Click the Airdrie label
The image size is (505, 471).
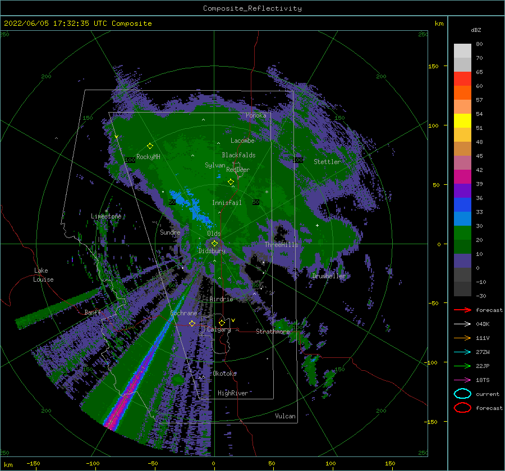[x=221, y=299]
